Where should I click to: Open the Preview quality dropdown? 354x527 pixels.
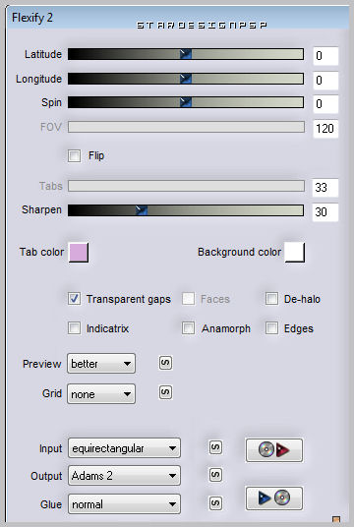(101, 364)
